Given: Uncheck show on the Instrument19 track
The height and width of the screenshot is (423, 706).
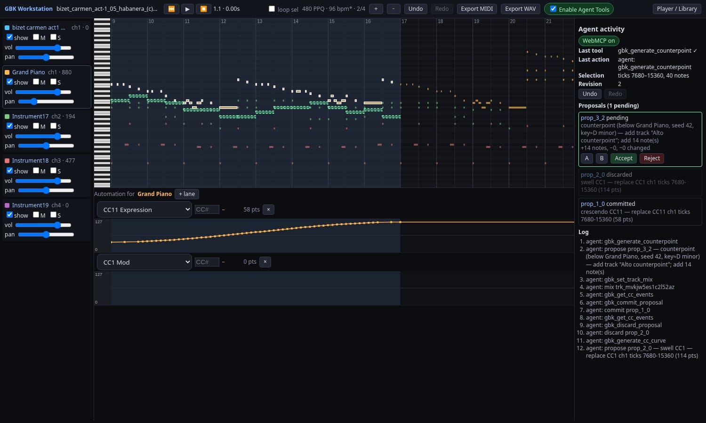Looking at the screenshot, I should [9, 215].
